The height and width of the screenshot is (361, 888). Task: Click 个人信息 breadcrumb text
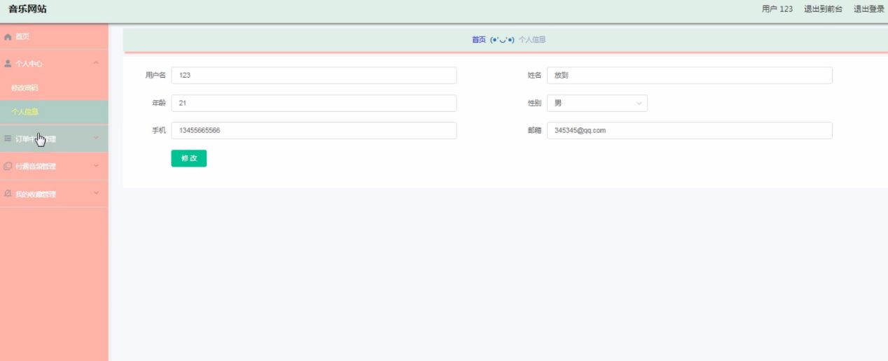[532, 40]
